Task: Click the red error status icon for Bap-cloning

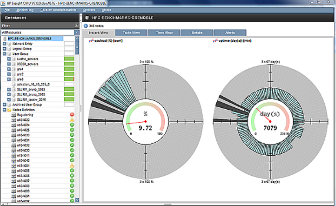Action: click(72, 114)
